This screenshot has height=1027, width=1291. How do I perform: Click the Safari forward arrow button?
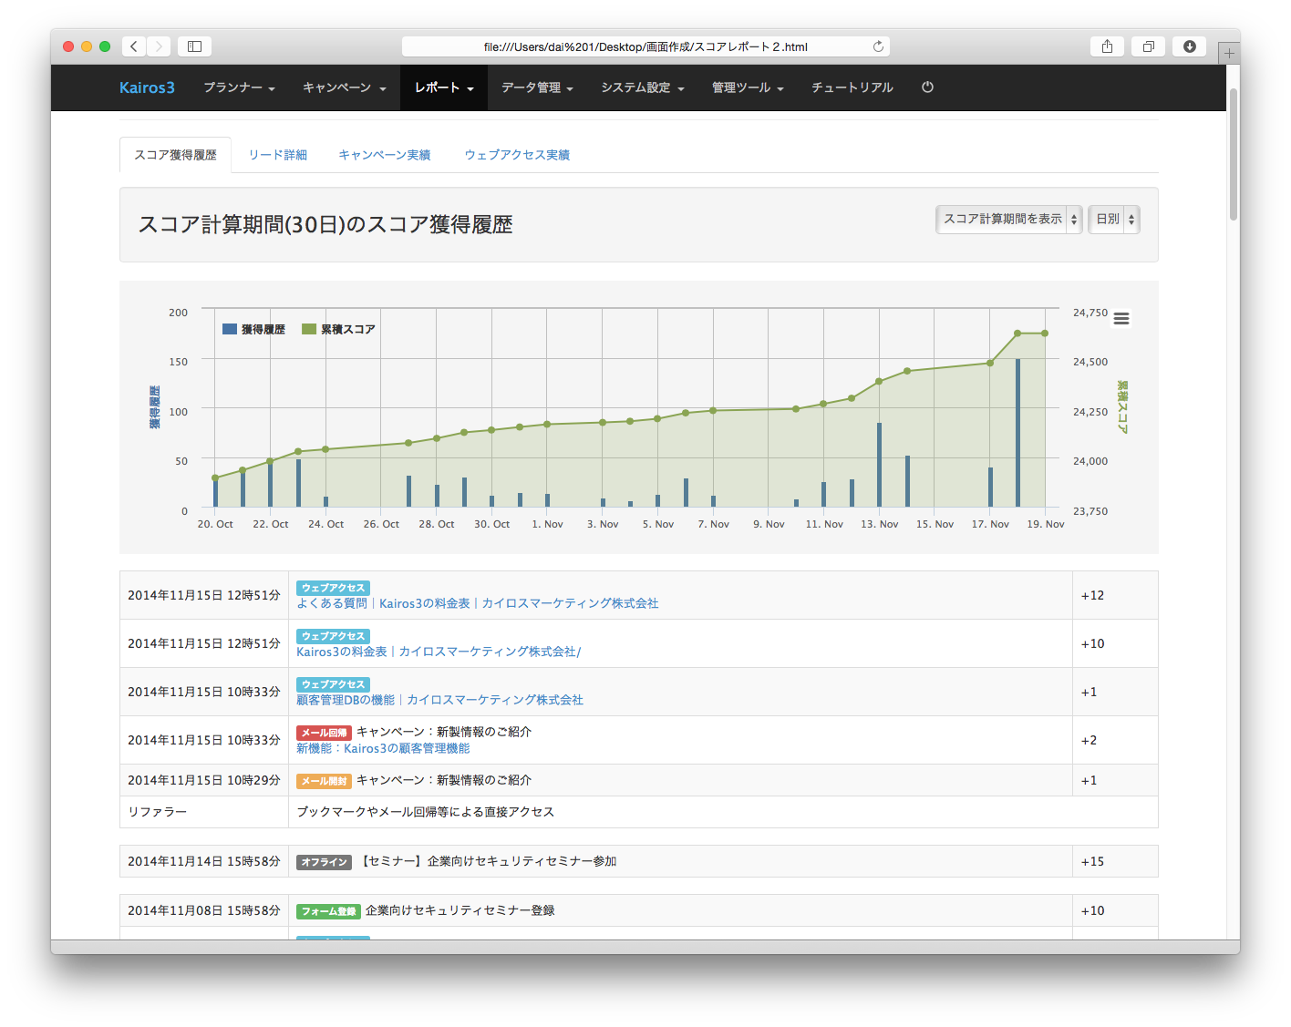point(159,46)
